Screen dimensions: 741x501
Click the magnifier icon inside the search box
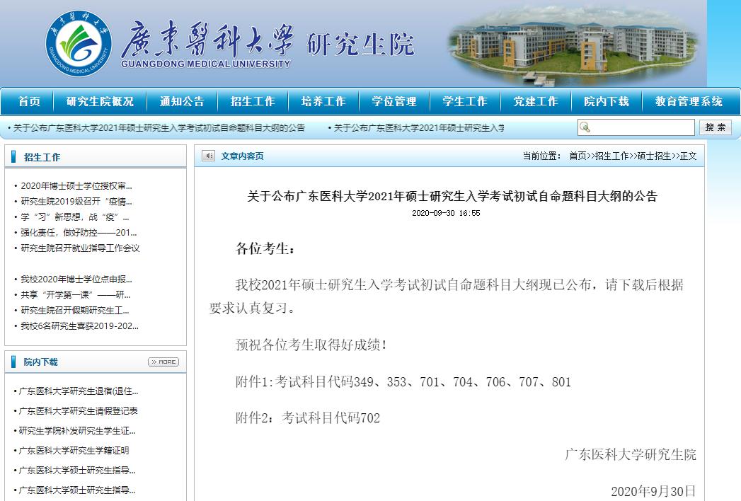coord(586,127)
